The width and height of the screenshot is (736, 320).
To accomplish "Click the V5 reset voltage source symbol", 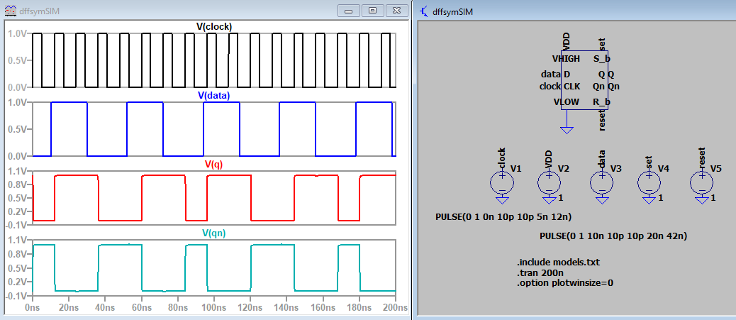I will [702, 183].
